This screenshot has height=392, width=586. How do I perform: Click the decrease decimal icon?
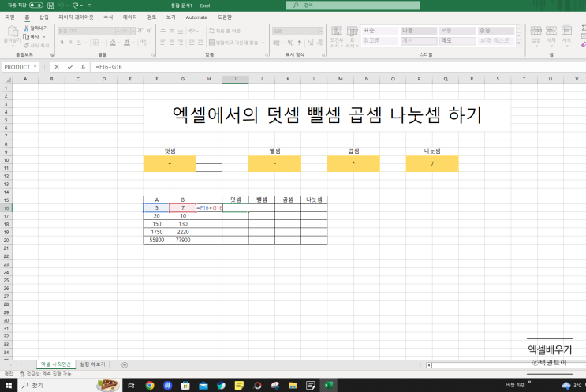pyautogui.click(x=319, y=43)
